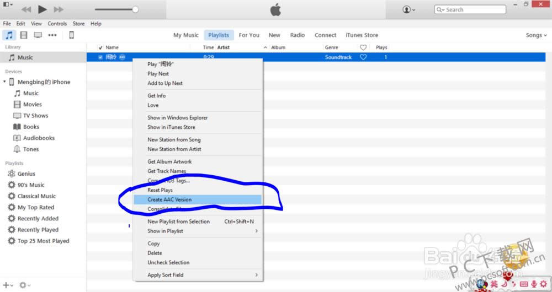Switch to the Movies film icon
Viewport: 552px width, 292px height.
(23, 35)
